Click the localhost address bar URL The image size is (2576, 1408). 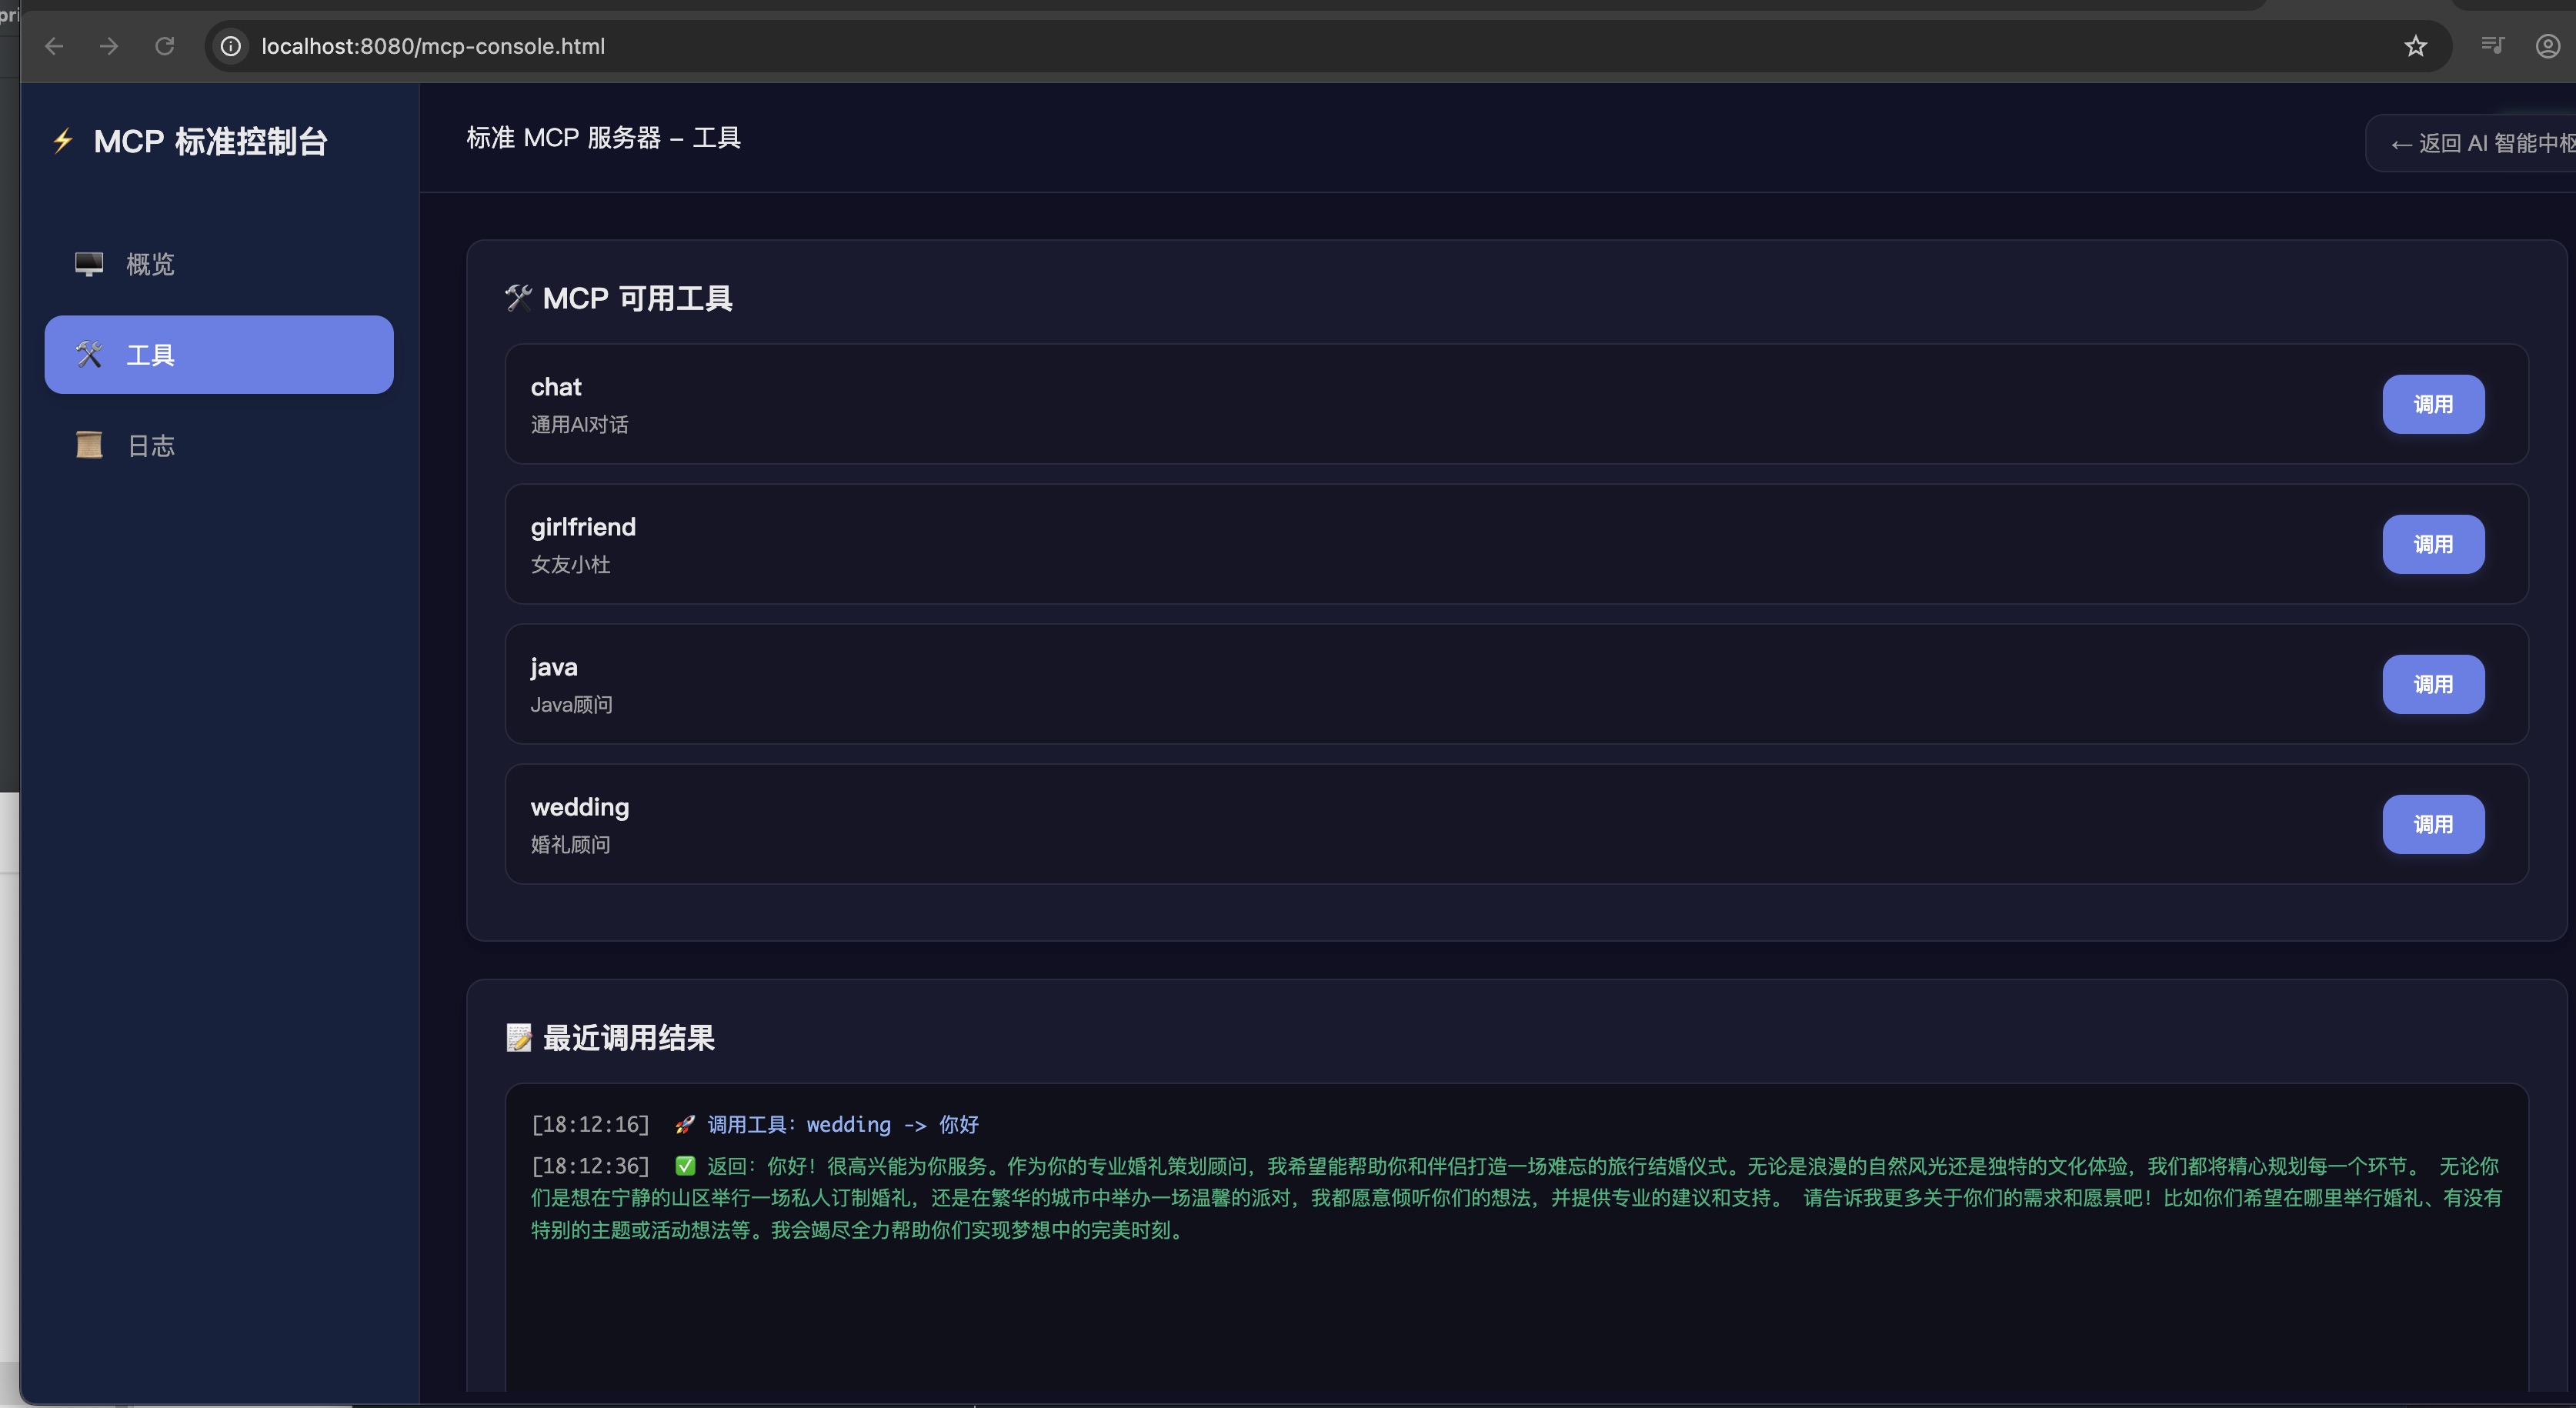coord(433,46)
